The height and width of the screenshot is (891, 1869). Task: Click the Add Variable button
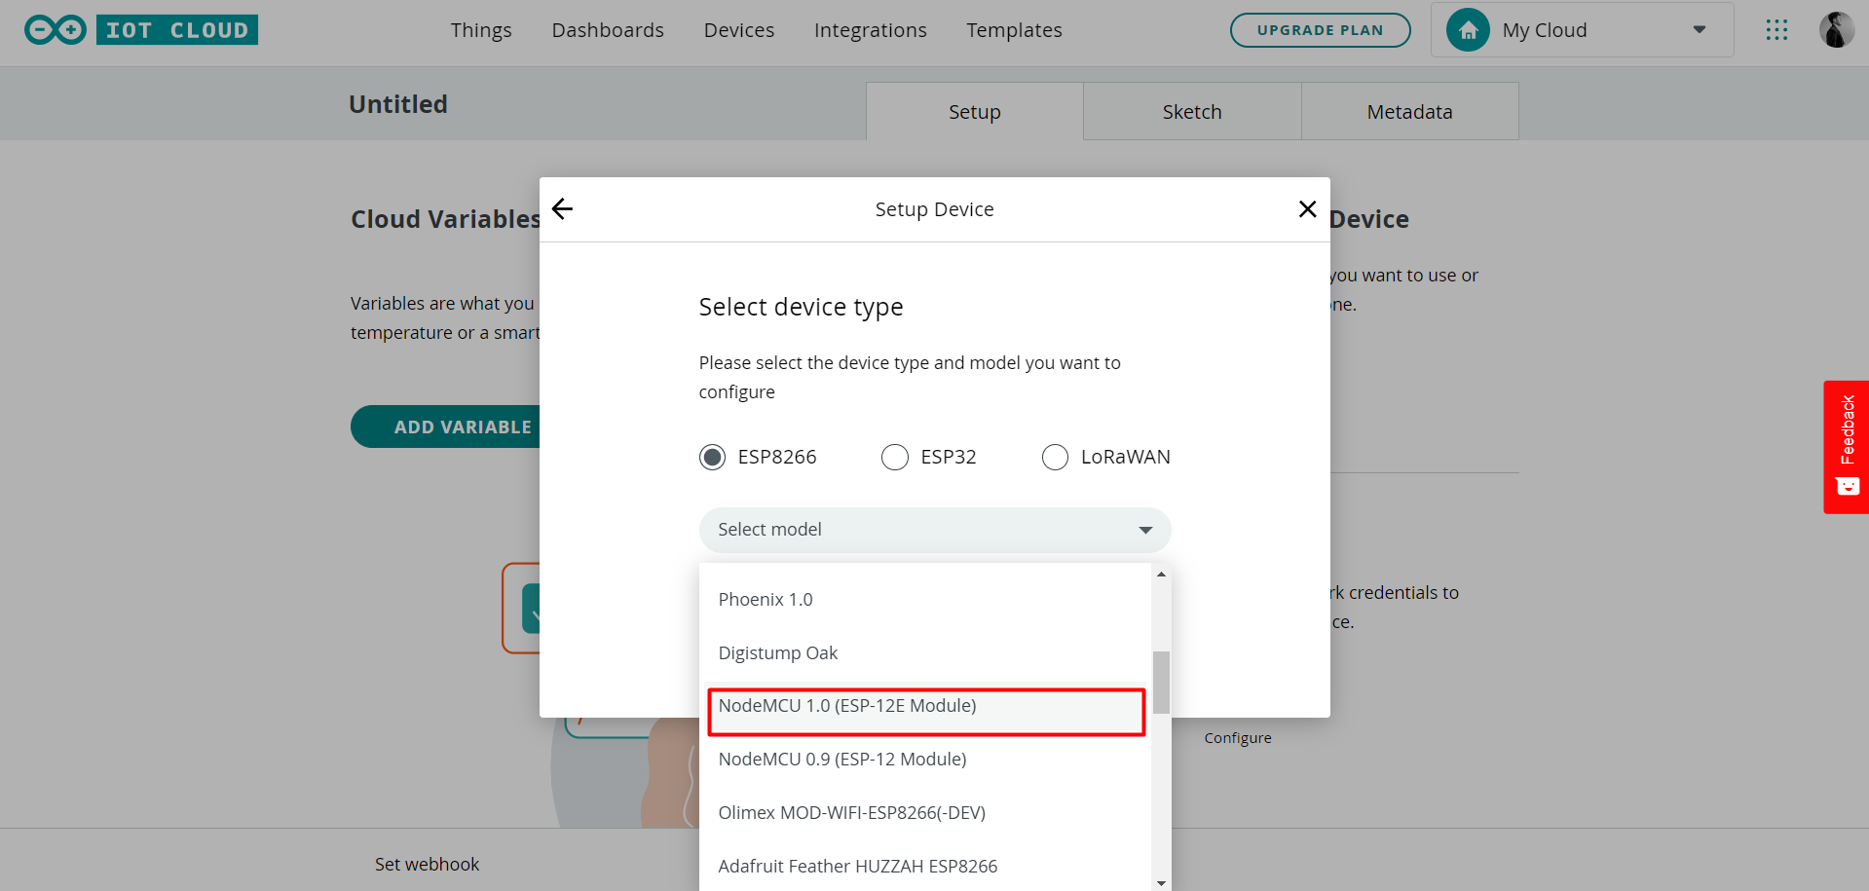446,427
